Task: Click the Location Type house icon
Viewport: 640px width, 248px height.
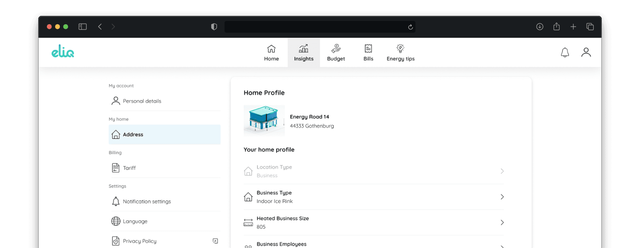Action: tap(248, 171)
